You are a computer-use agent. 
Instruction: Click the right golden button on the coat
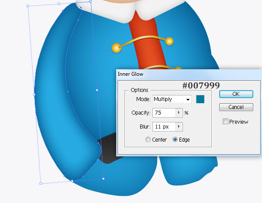169,41
